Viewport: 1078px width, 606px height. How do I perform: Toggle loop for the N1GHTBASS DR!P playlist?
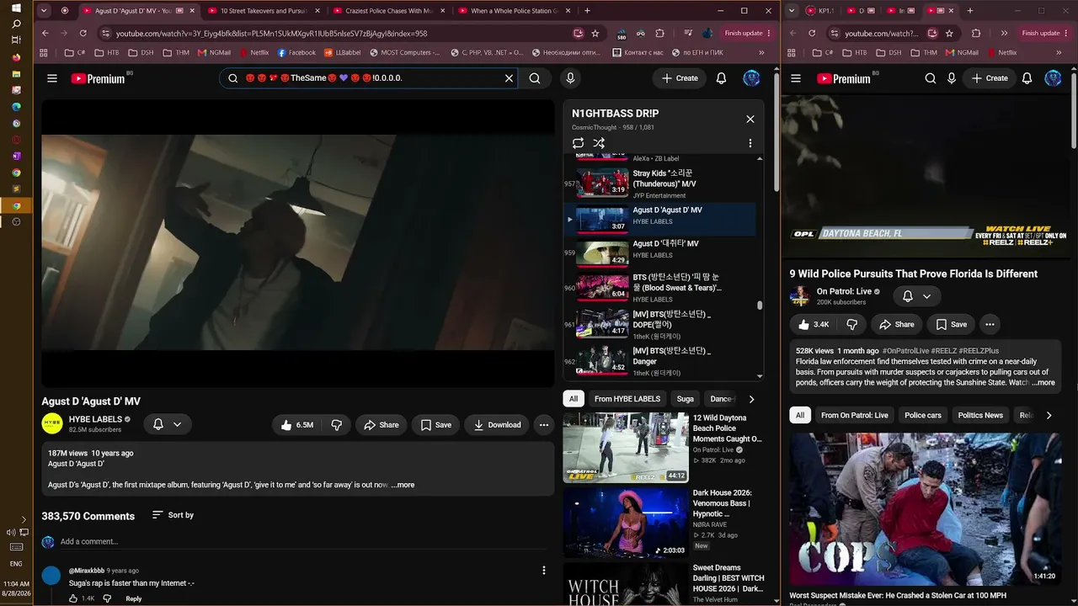578,143
